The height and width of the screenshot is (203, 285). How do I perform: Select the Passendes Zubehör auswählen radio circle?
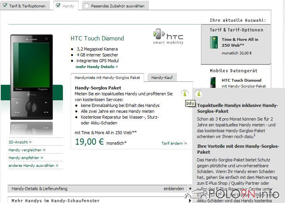(x=86, y=6)
